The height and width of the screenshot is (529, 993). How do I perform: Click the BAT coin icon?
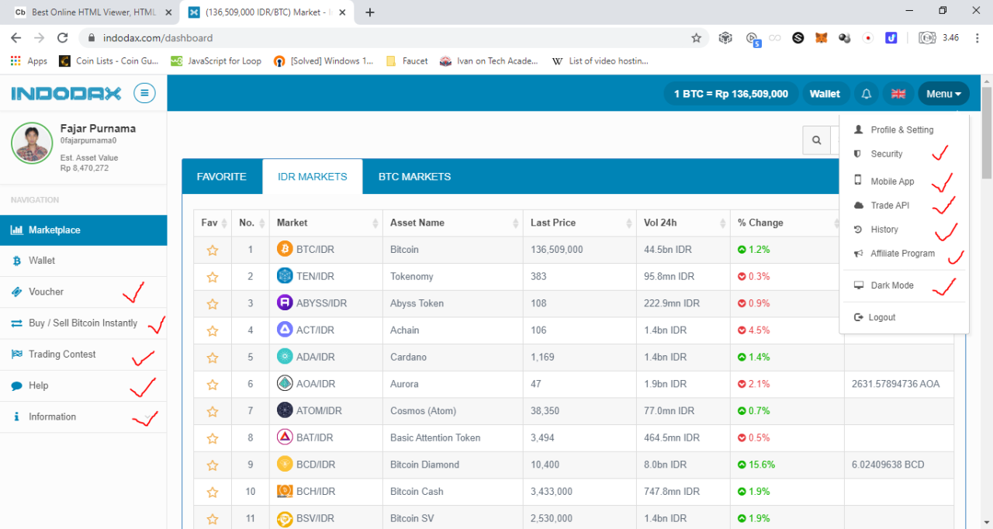pyautogui.click(x=285, y=437)
